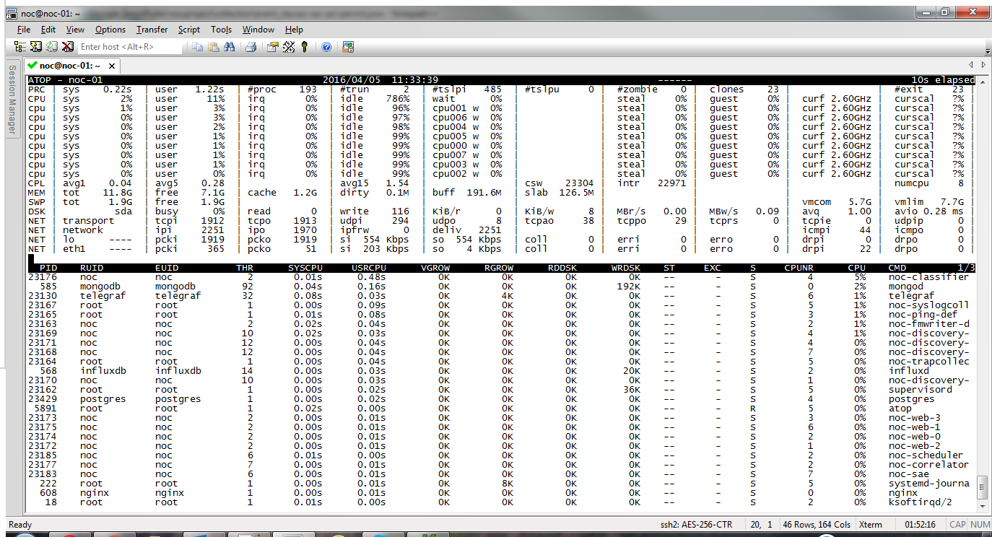Viewport: 992px width, 537px height.
Task: Open Session Options from the toolbar
Action: point(272,47)
